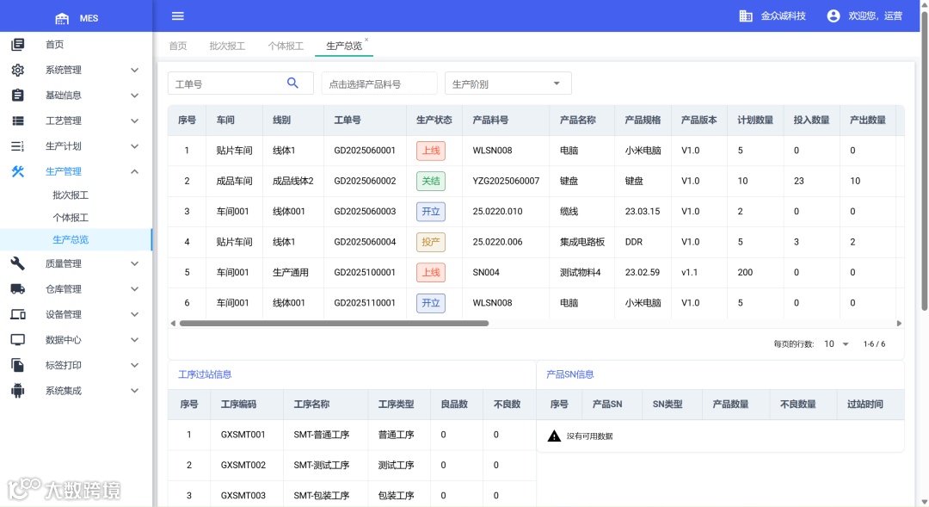929x507 pixels.
Task: Click the 数据中心 monitor icon
Action: pyautogui.click(x=18, y=340)
